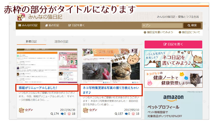Click the 検索 search button
The image size is (218, 122).
192,25
